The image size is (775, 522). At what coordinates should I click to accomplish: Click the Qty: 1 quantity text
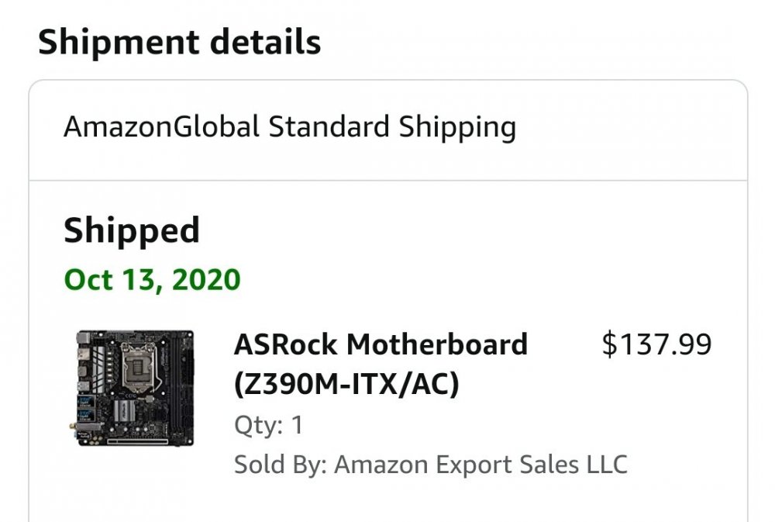click(x=268, y=425)
